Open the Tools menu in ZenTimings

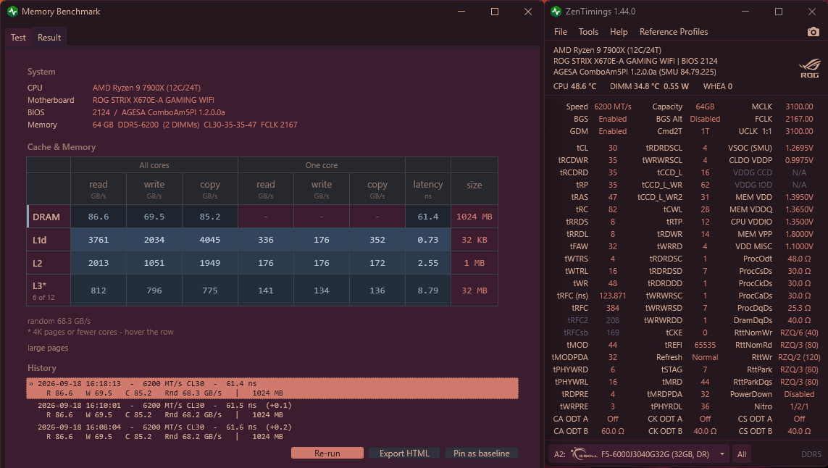[588, 32]
